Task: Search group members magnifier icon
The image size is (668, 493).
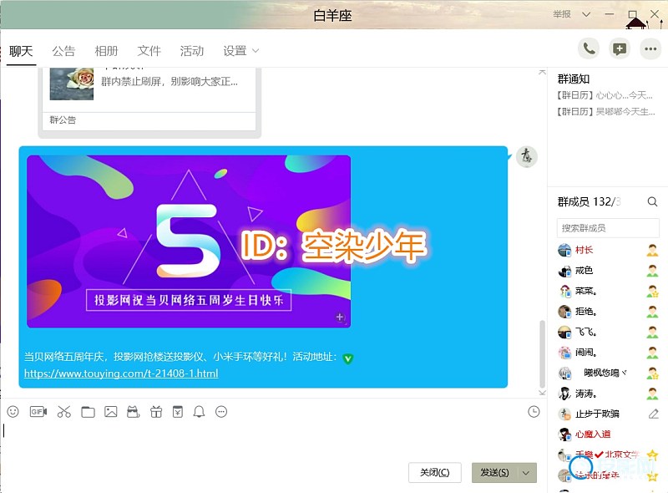Action: 652,201
